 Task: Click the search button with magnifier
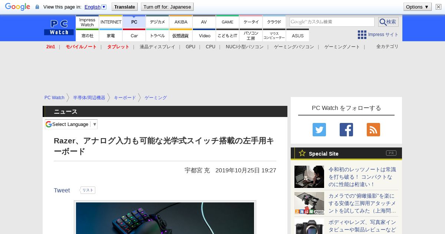pyautogui.click(x=388, y=22)
